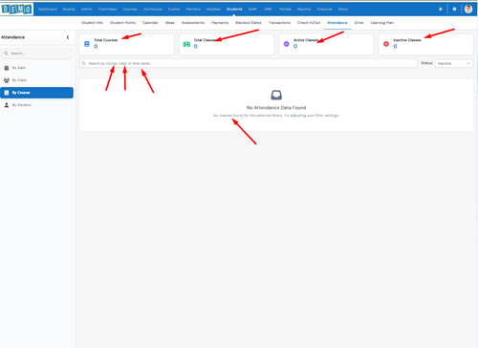This screenshot has width=478, height=348.
Task: Select By Course in the sidebar
Action: tap(36, 93)
